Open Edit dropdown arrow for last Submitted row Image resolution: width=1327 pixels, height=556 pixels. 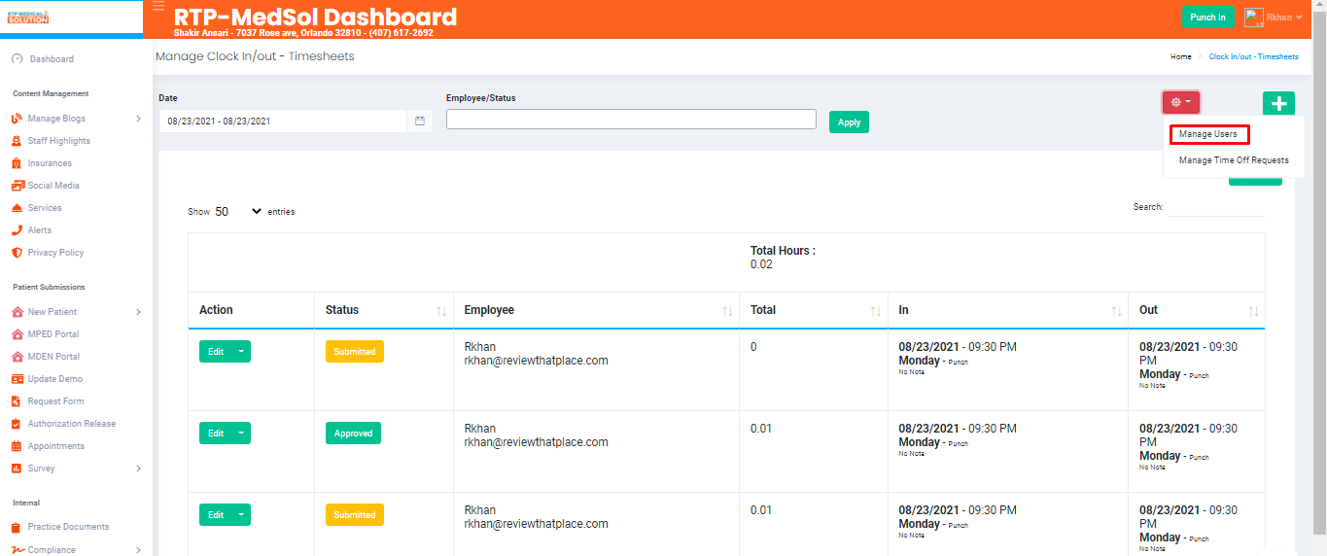[x=242, y=515]
